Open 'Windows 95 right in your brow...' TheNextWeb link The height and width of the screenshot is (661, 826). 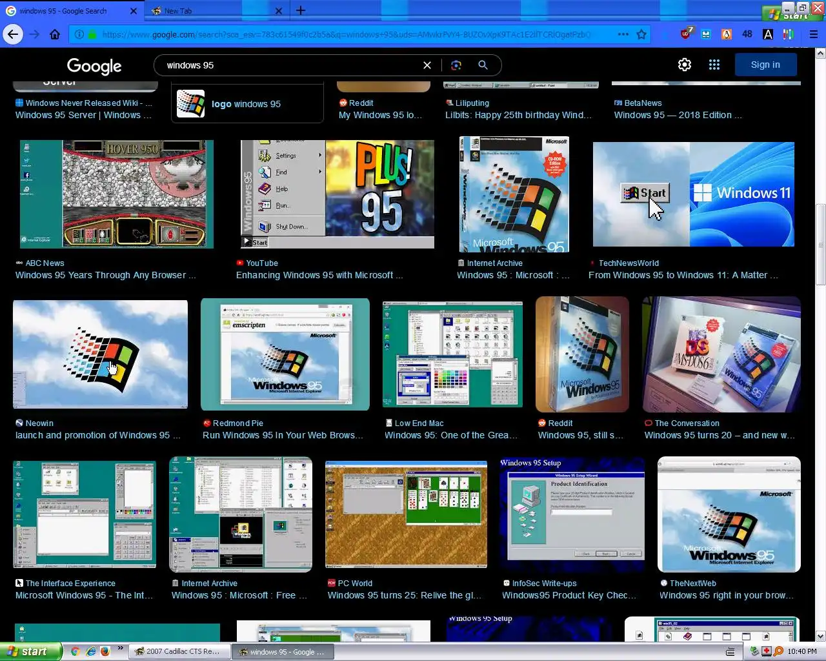727,595
